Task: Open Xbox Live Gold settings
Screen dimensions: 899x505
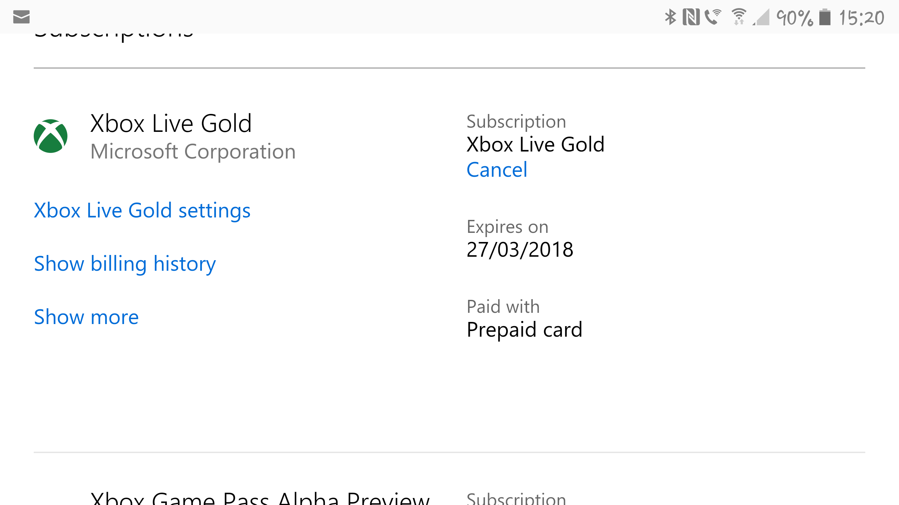Action: pos(142,210)
